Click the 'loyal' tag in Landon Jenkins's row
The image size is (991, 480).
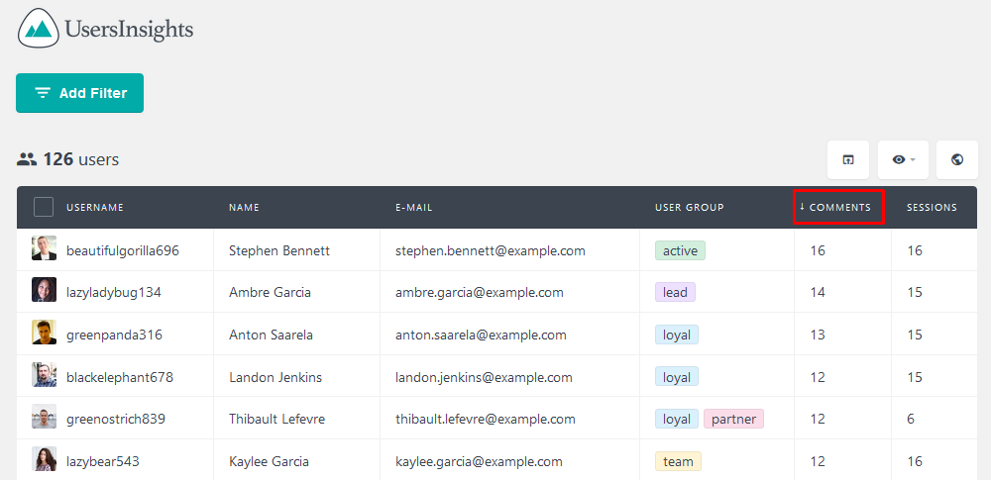(x=677, y=377)
